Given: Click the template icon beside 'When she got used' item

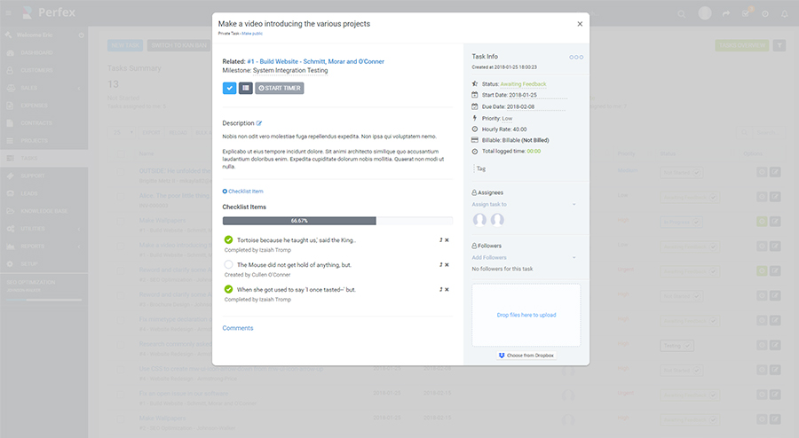Looking at the screenshot, I should (x=440, y=289).
